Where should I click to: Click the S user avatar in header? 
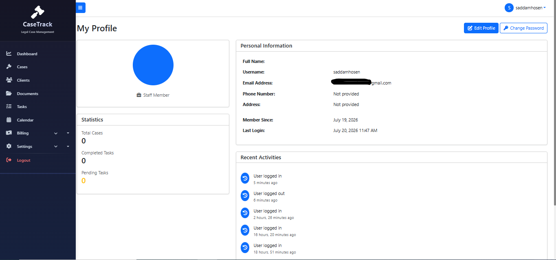coord(509,8)
